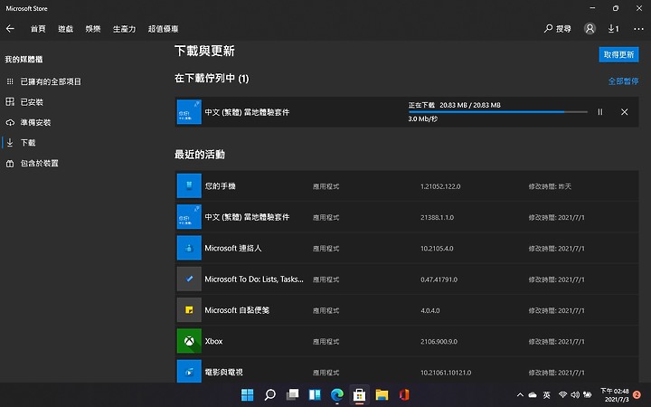Open the 娛樂 tab

tap(93, 29)
